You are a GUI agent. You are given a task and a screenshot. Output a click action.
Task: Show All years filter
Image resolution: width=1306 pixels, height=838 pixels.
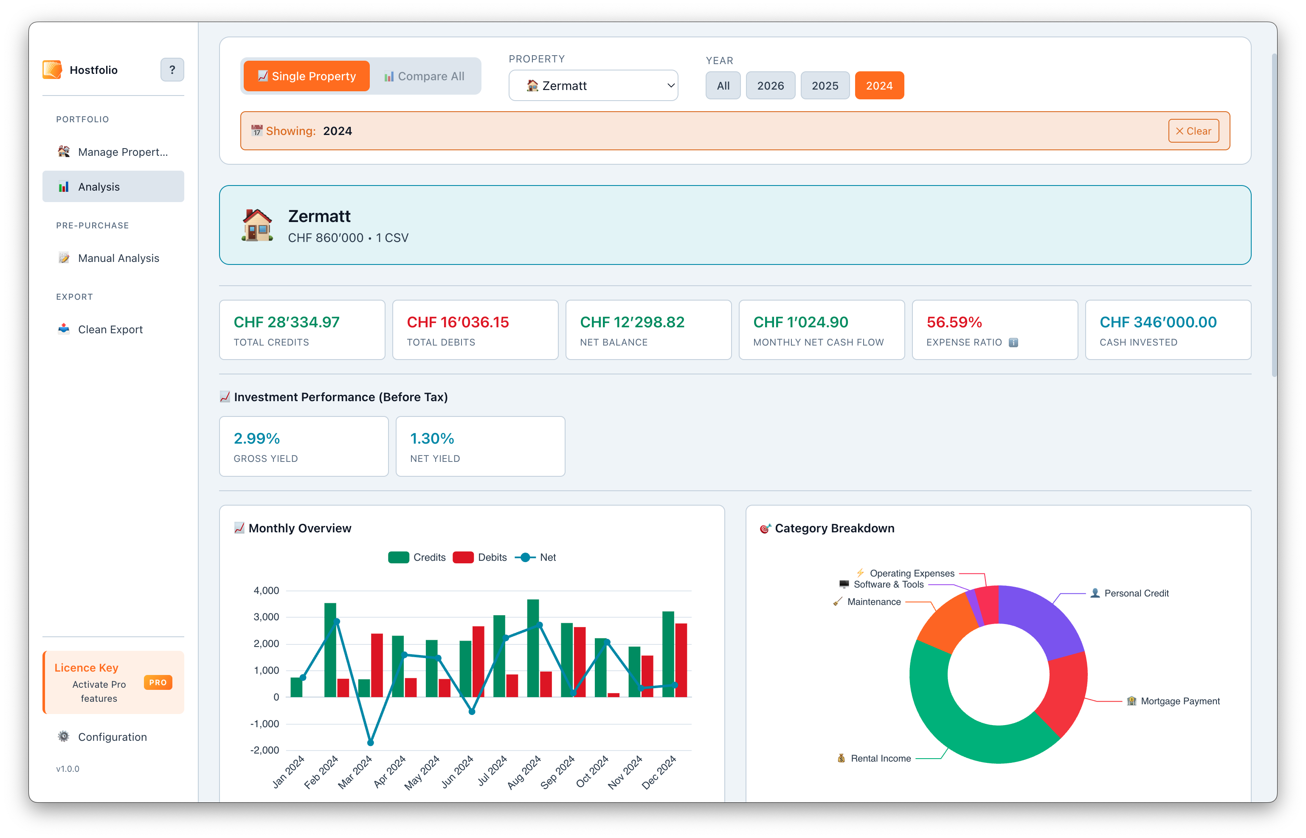[x=723, y=85]
